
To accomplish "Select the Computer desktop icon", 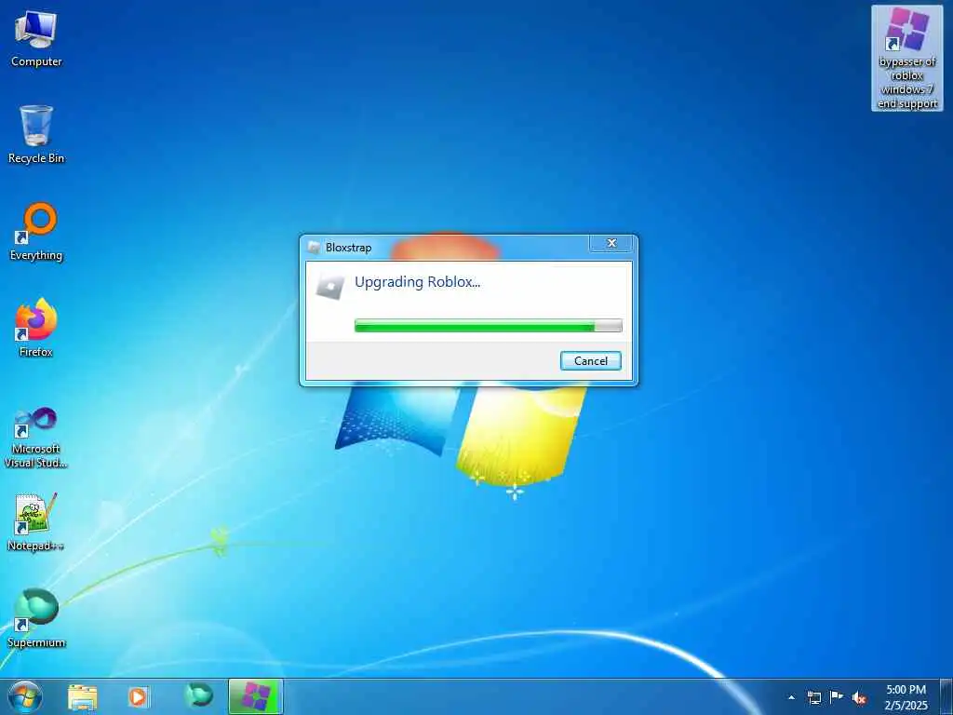I will pyautogui.click(x=36, y=38).
